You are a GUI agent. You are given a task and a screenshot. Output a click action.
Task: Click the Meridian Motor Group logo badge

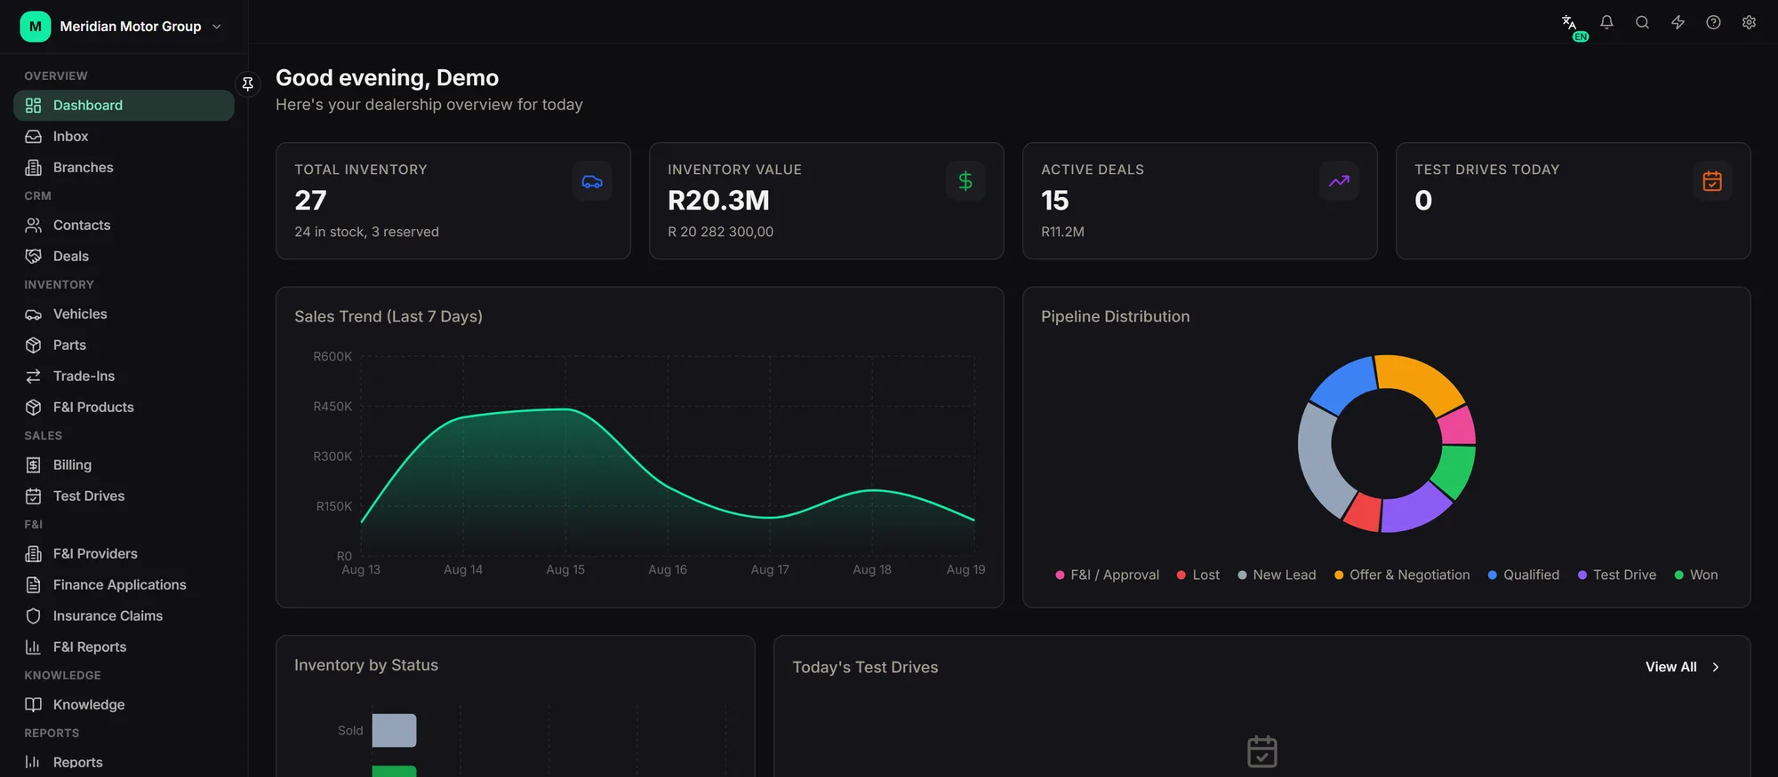(36, 27)
